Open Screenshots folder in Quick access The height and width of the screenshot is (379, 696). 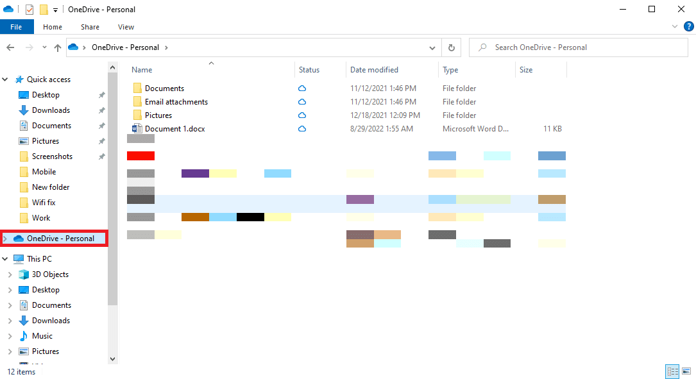click(52, 156)
